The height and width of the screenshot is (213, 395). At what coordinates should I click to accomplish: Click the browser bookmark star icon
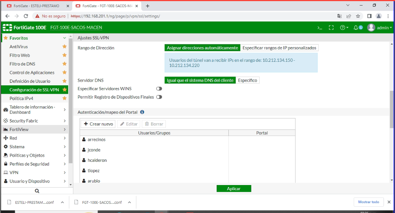[x=358, y=16]
